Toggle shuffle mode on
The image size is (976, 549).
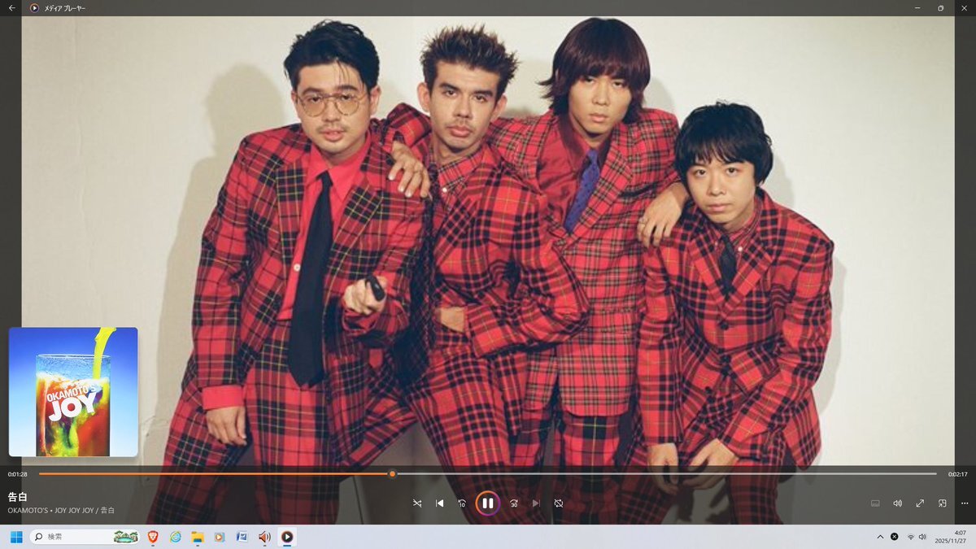click(417, 503)
